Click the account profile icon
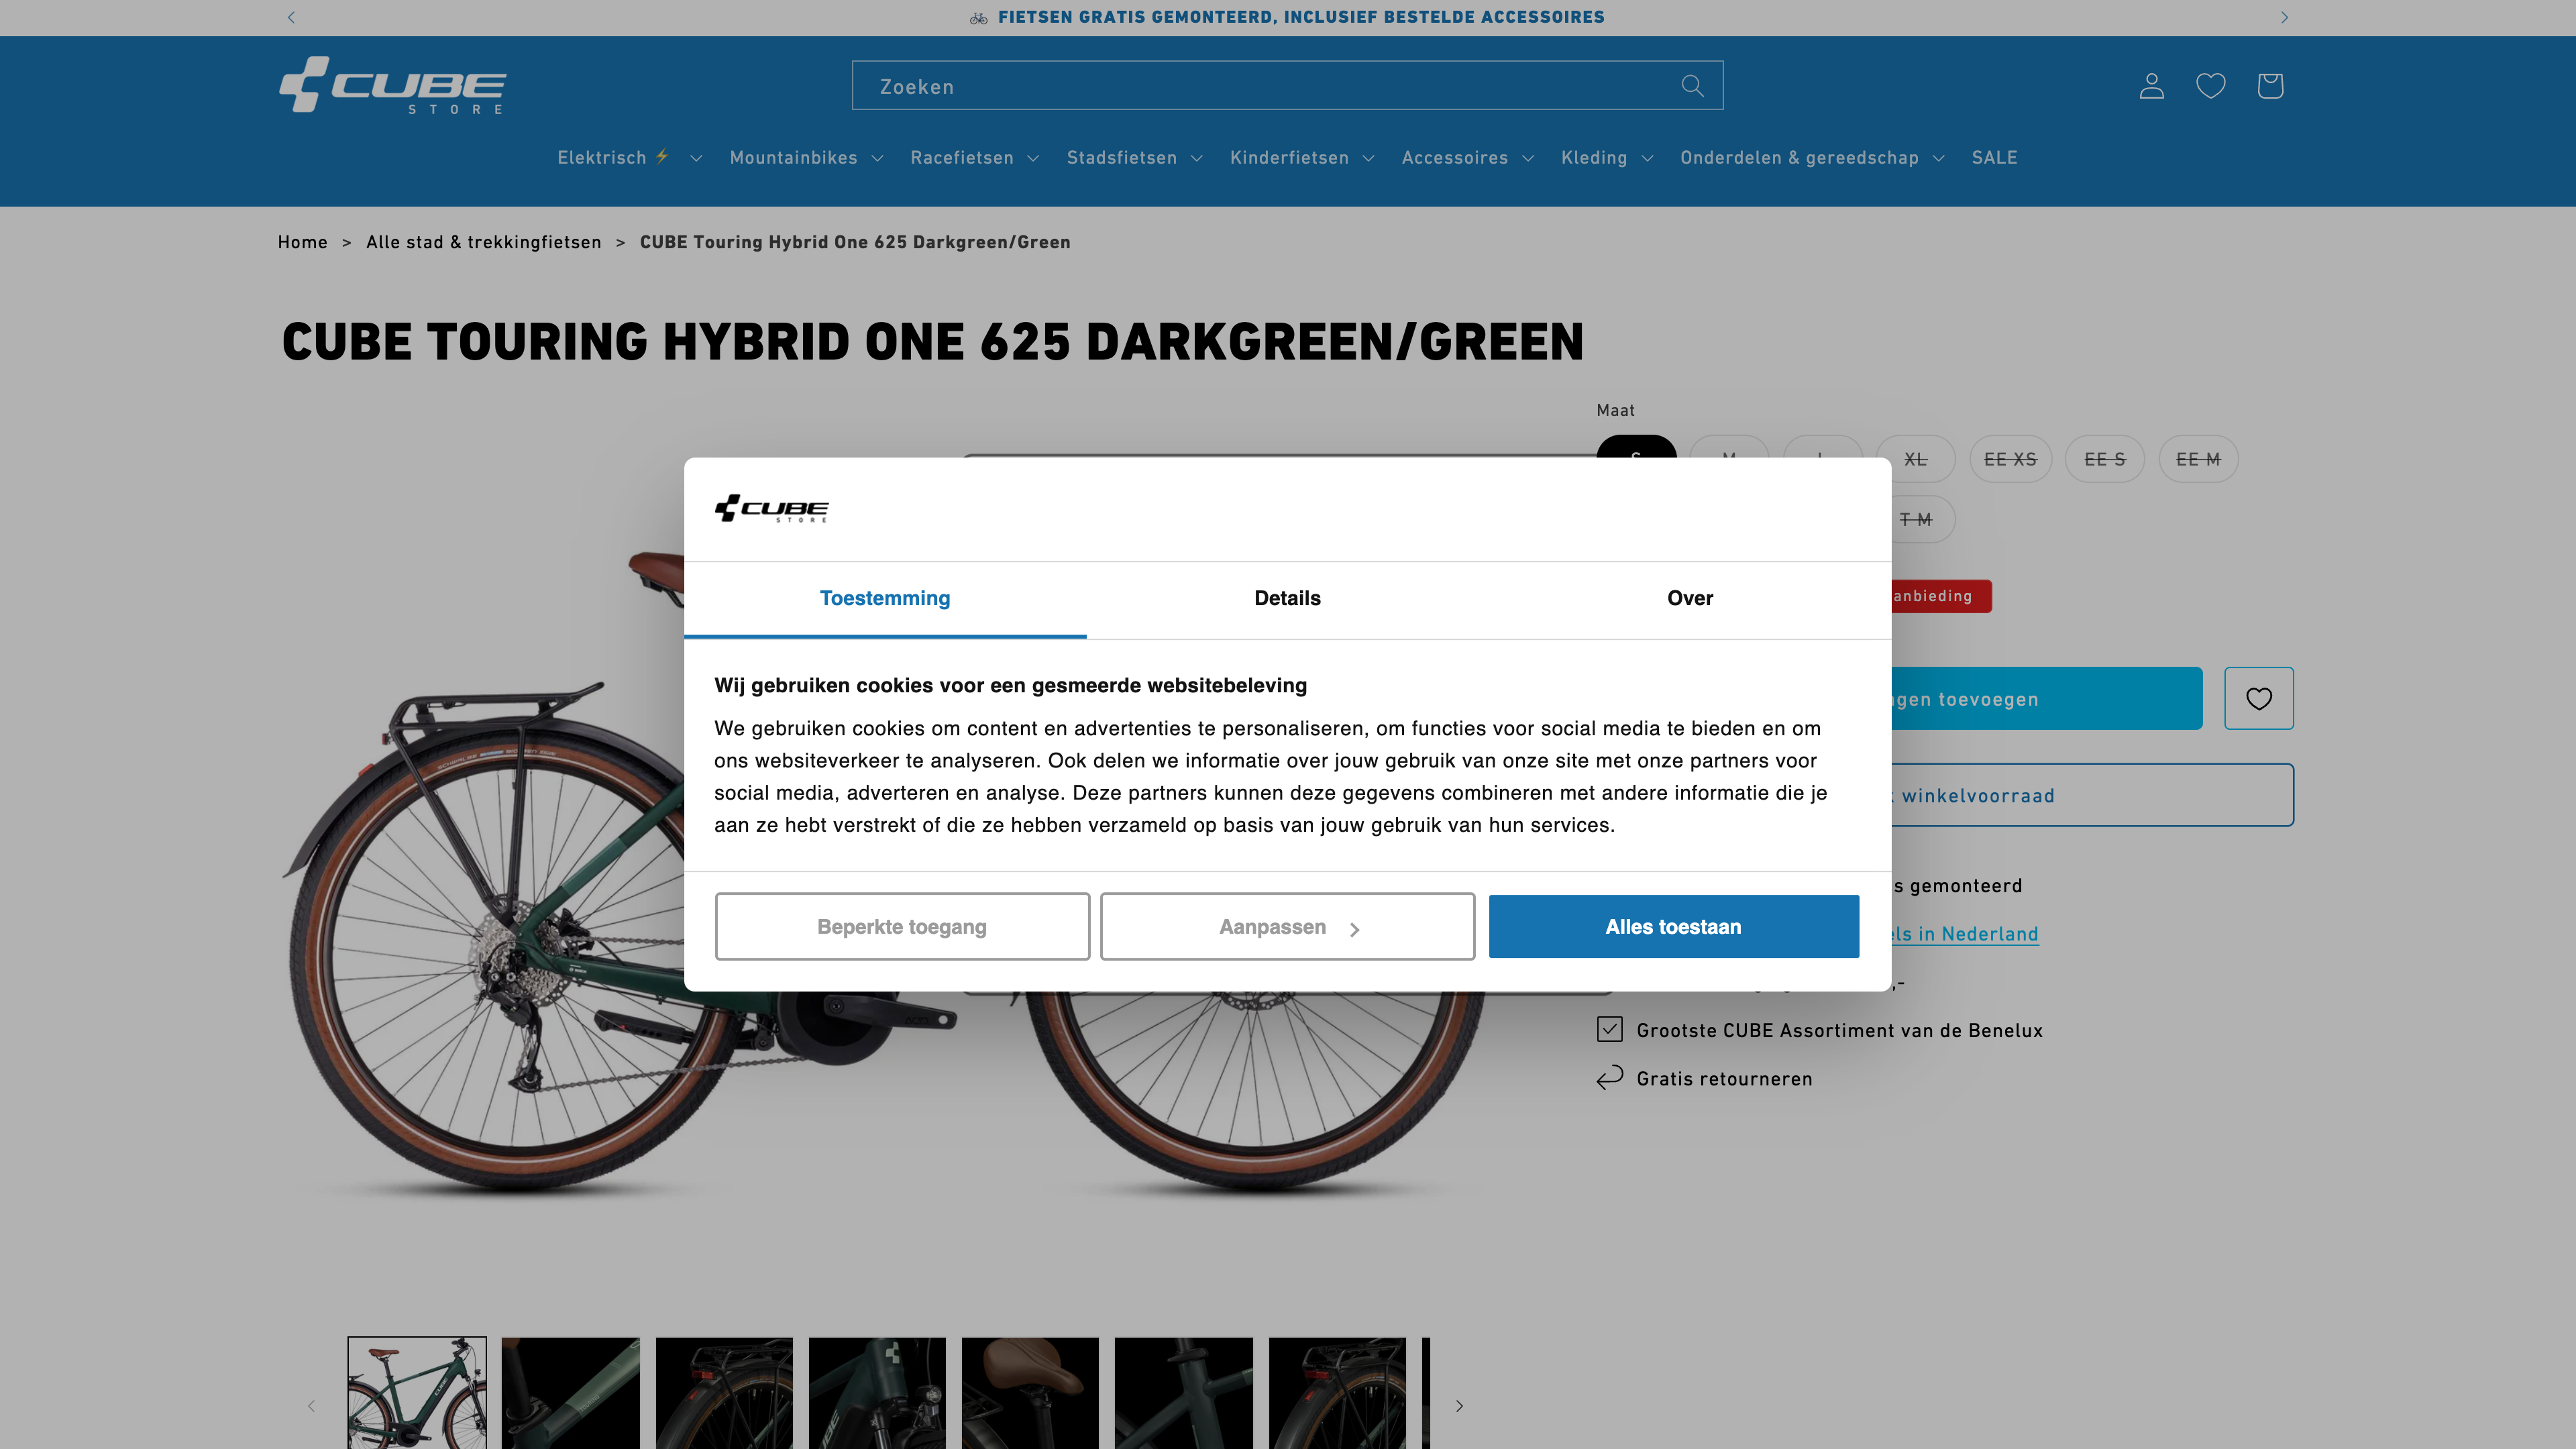Image resolution: width=2576 pixels, height=1449 pixels. click(x=2151, y=86)
